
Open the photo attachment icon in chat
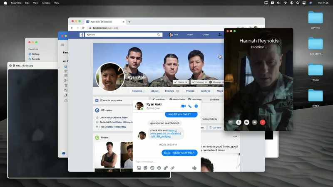139,168
